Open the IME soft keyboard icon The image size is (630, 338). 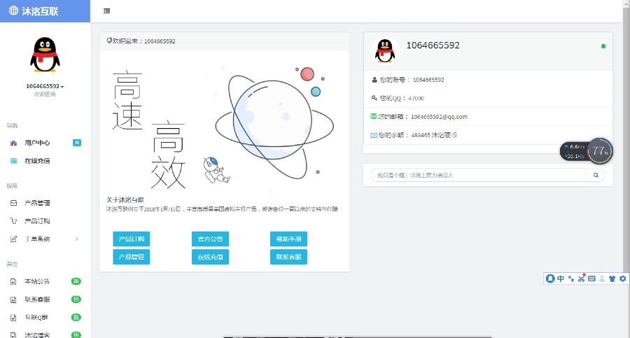[591, 279]
